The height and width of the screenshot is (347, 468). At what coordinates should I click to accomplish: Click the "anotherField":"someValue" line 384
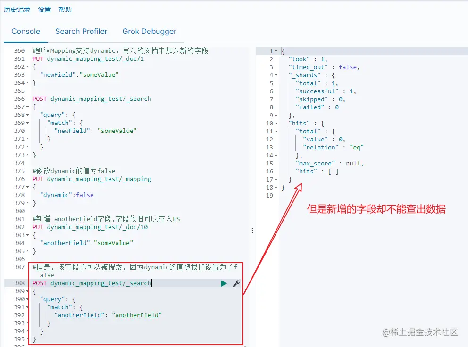pos(86,243)
